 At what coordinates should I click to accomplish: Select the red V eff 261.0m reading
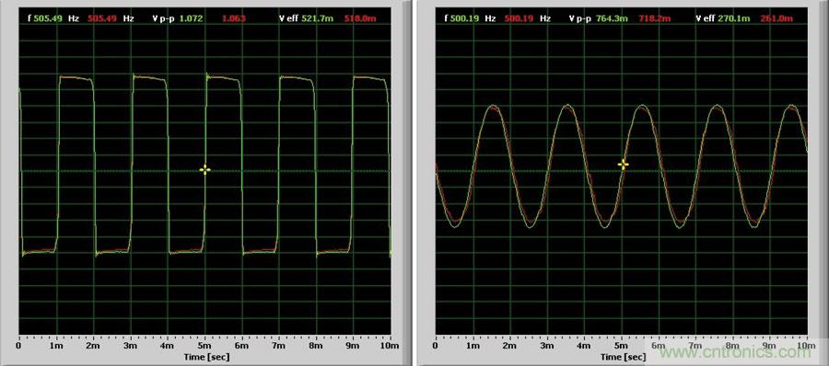coord(778,18)
